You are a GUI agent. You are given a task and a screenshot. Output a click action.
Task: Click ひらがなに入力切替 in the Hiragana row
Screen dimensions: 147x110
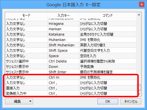click(108, 24)
